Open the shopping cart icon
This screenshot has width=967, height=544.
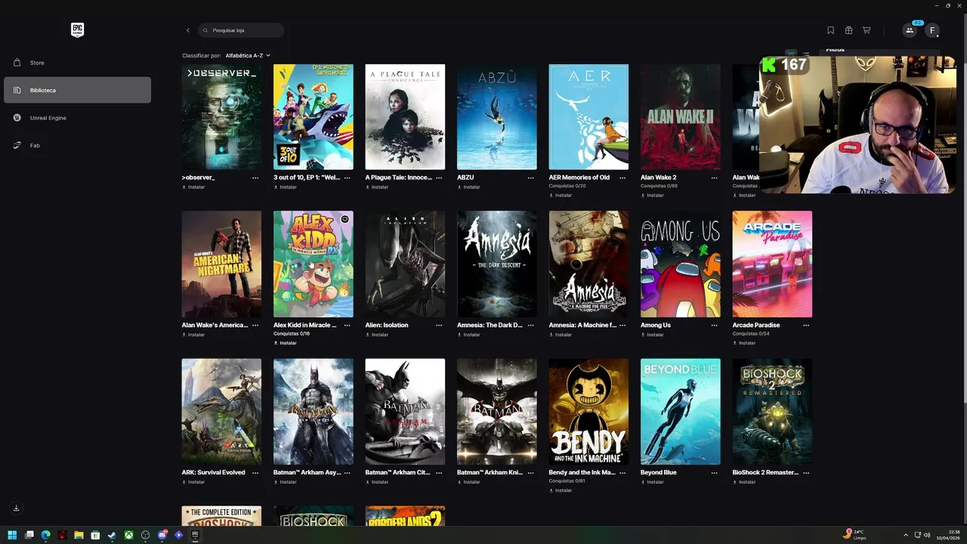coord(867,30)
